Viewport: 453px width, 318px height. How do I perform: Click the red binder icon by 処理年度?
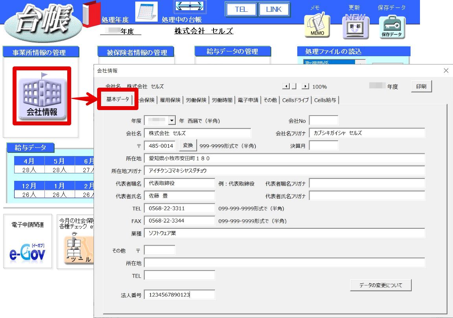91,15
